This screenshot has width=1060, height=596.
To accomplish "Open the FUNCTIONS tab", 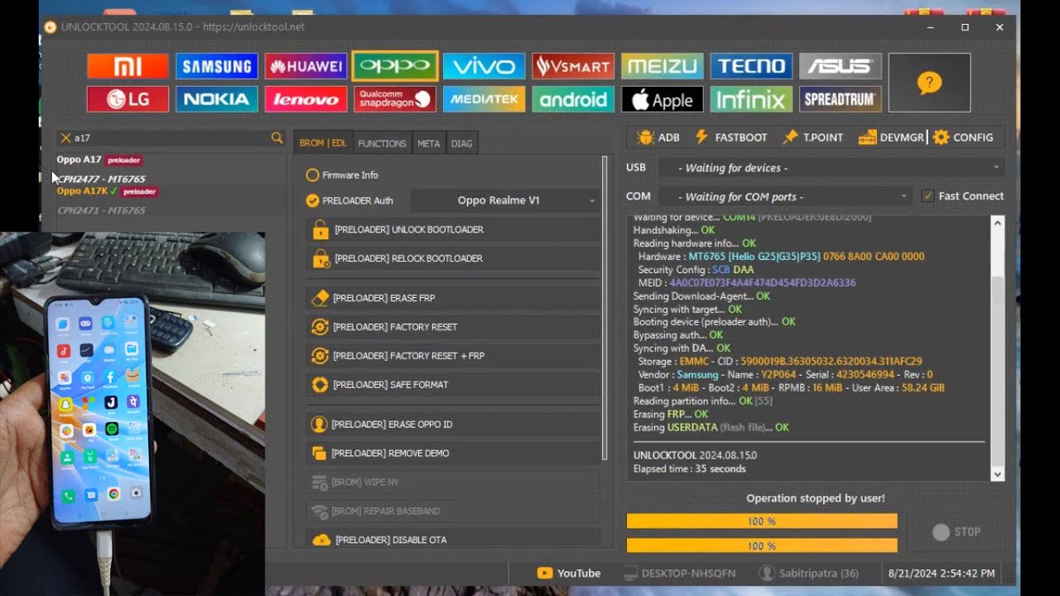I will (x=382, y=143).
